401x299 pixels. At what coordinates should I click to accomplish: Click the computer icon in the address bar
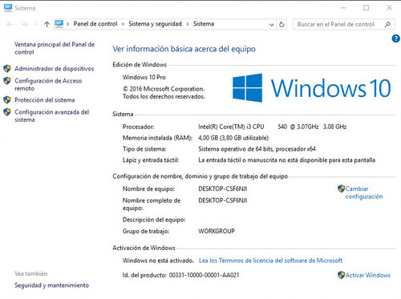tap(59, 24)
